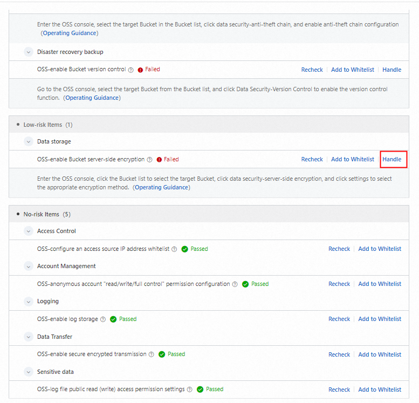Add server-side encryption check to whitelist
419x403 pixels.
353,159
